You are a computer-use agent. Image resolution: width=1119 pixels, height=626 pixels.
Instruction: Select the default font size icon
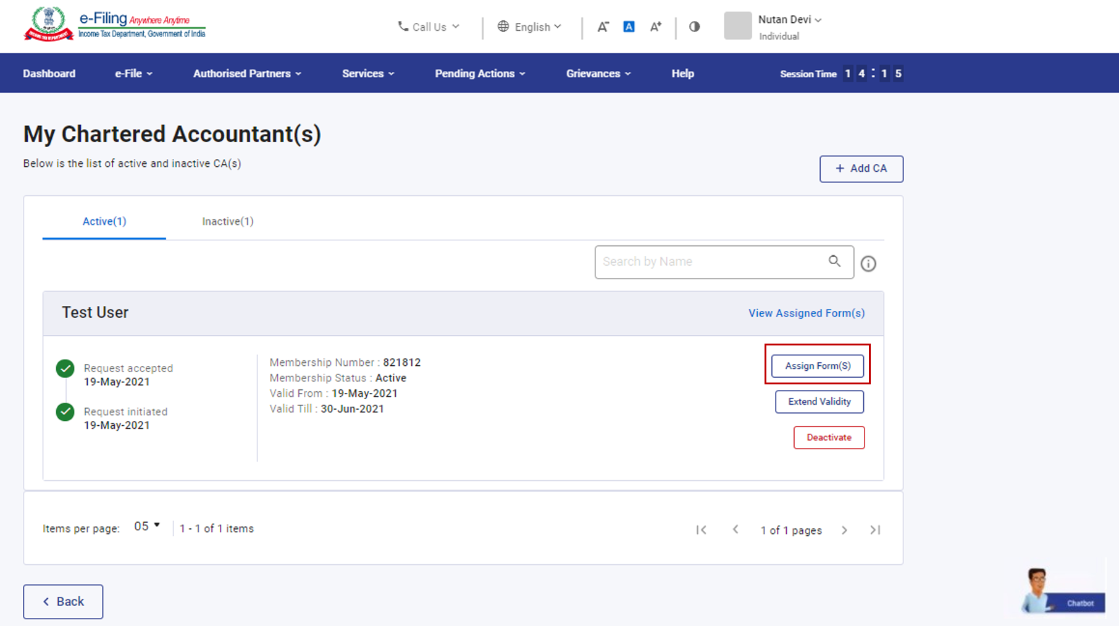[x=629, y=27]
